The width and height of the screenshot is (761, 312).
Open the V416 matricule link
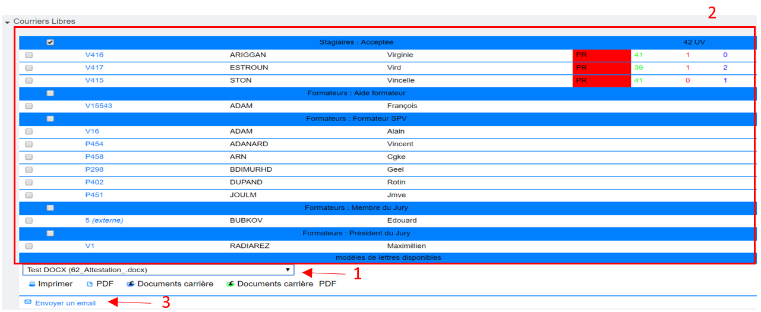point(94,55)
